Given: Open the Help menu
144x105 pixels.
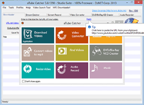Looking at the screenshot, I should tap(28, 7).
